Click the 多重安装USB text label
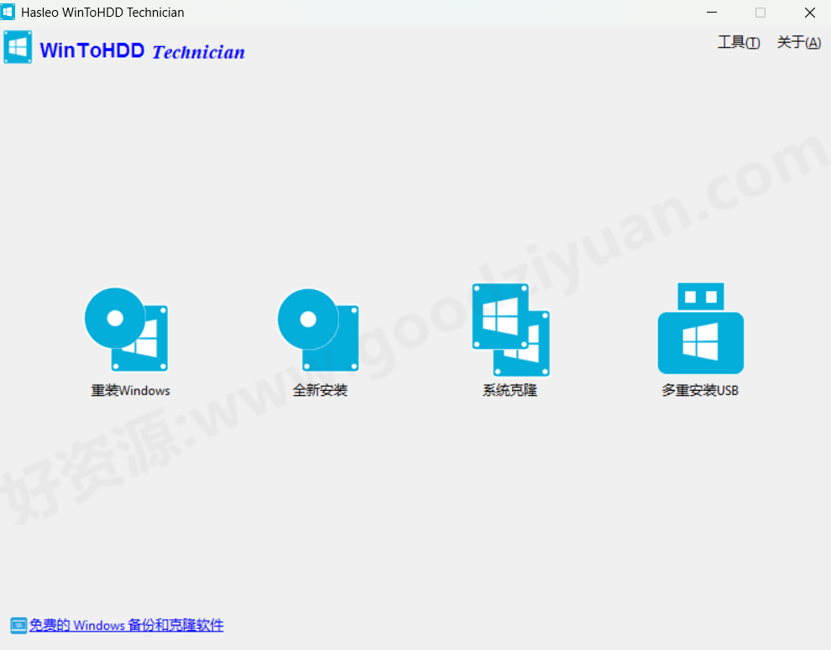This screenshot has height=650, width=831. tap(700, 390)
